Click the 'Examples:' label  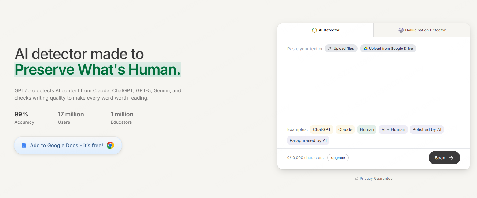[x=297, y=129]
